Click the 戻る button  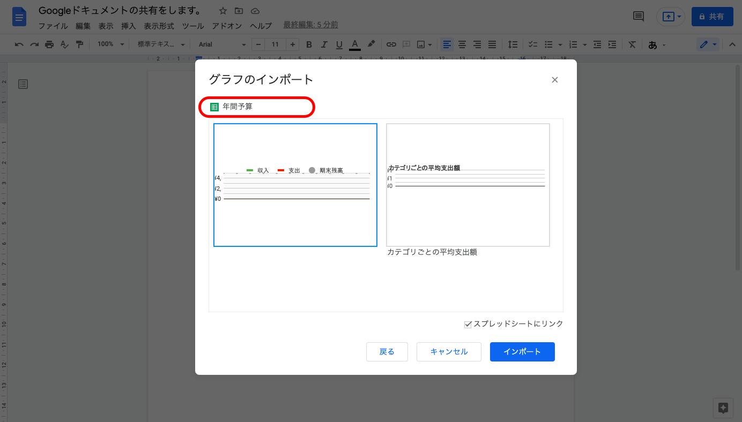pyautogui.click(x=387, y=352)
